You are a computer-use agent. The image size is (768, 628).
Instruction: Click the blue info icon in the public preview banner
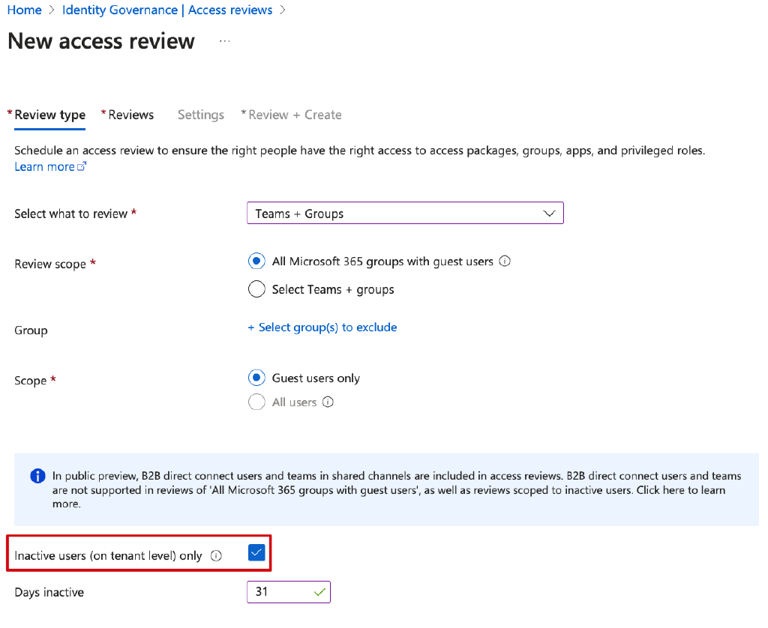click(x=37, y=475)
